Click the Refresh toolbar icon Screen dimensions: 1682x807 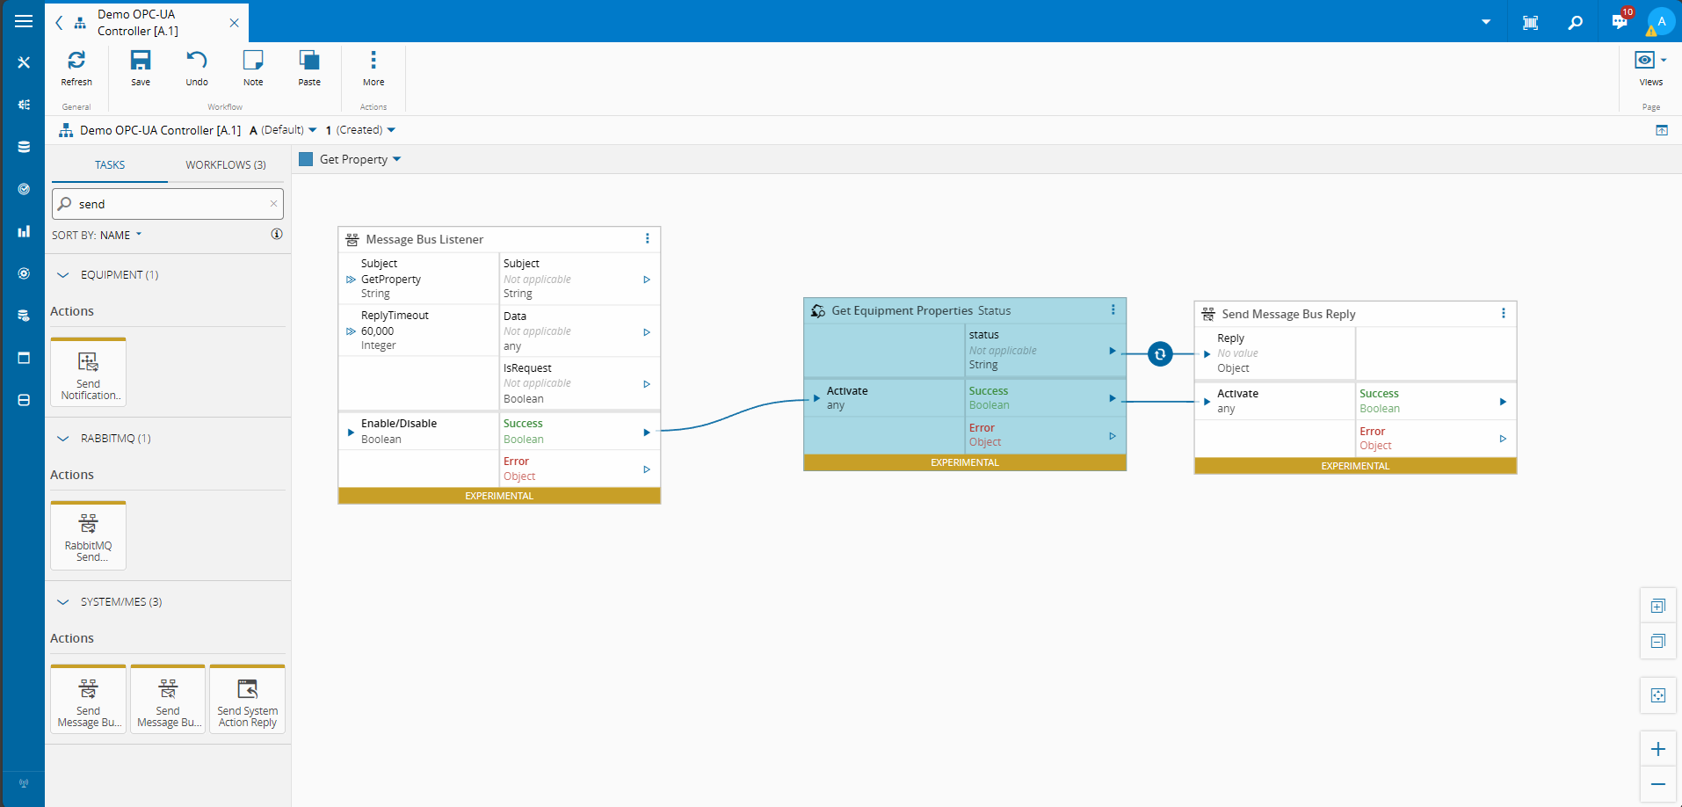[x=76, y=68]
